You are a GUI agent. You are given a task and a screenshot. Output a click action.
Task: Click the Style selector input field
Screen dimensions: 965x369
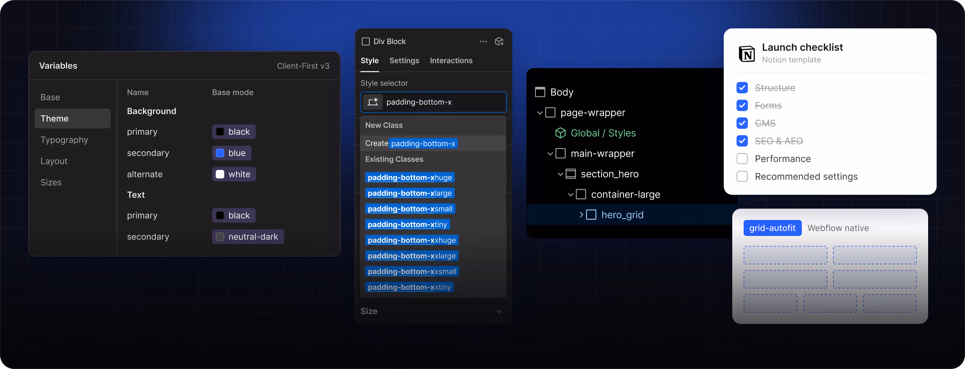pyautogui.click(x=433, y=102)
